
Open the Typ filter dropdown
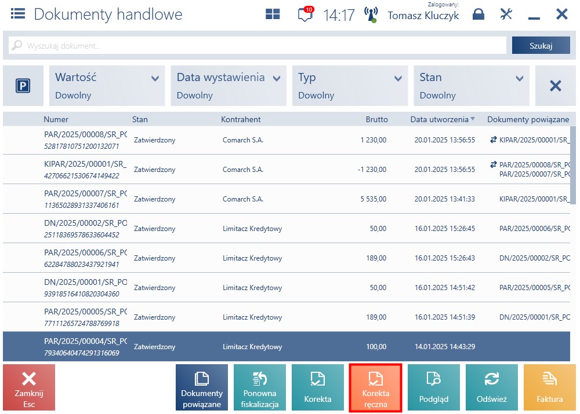point(350,86)
